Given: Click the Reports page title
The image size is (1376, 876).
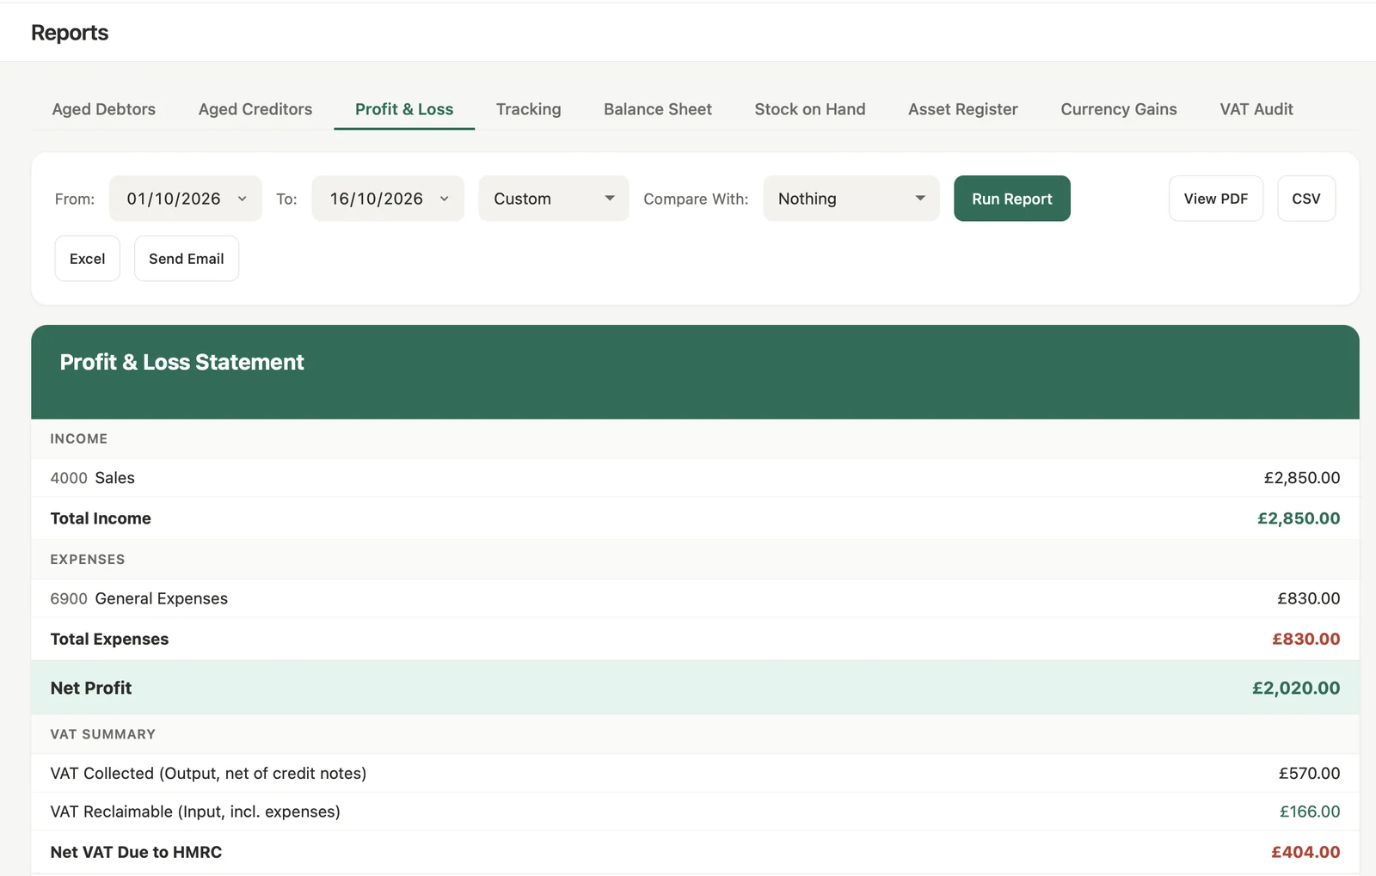Looking at the screenshot, I should click(70, 33).
